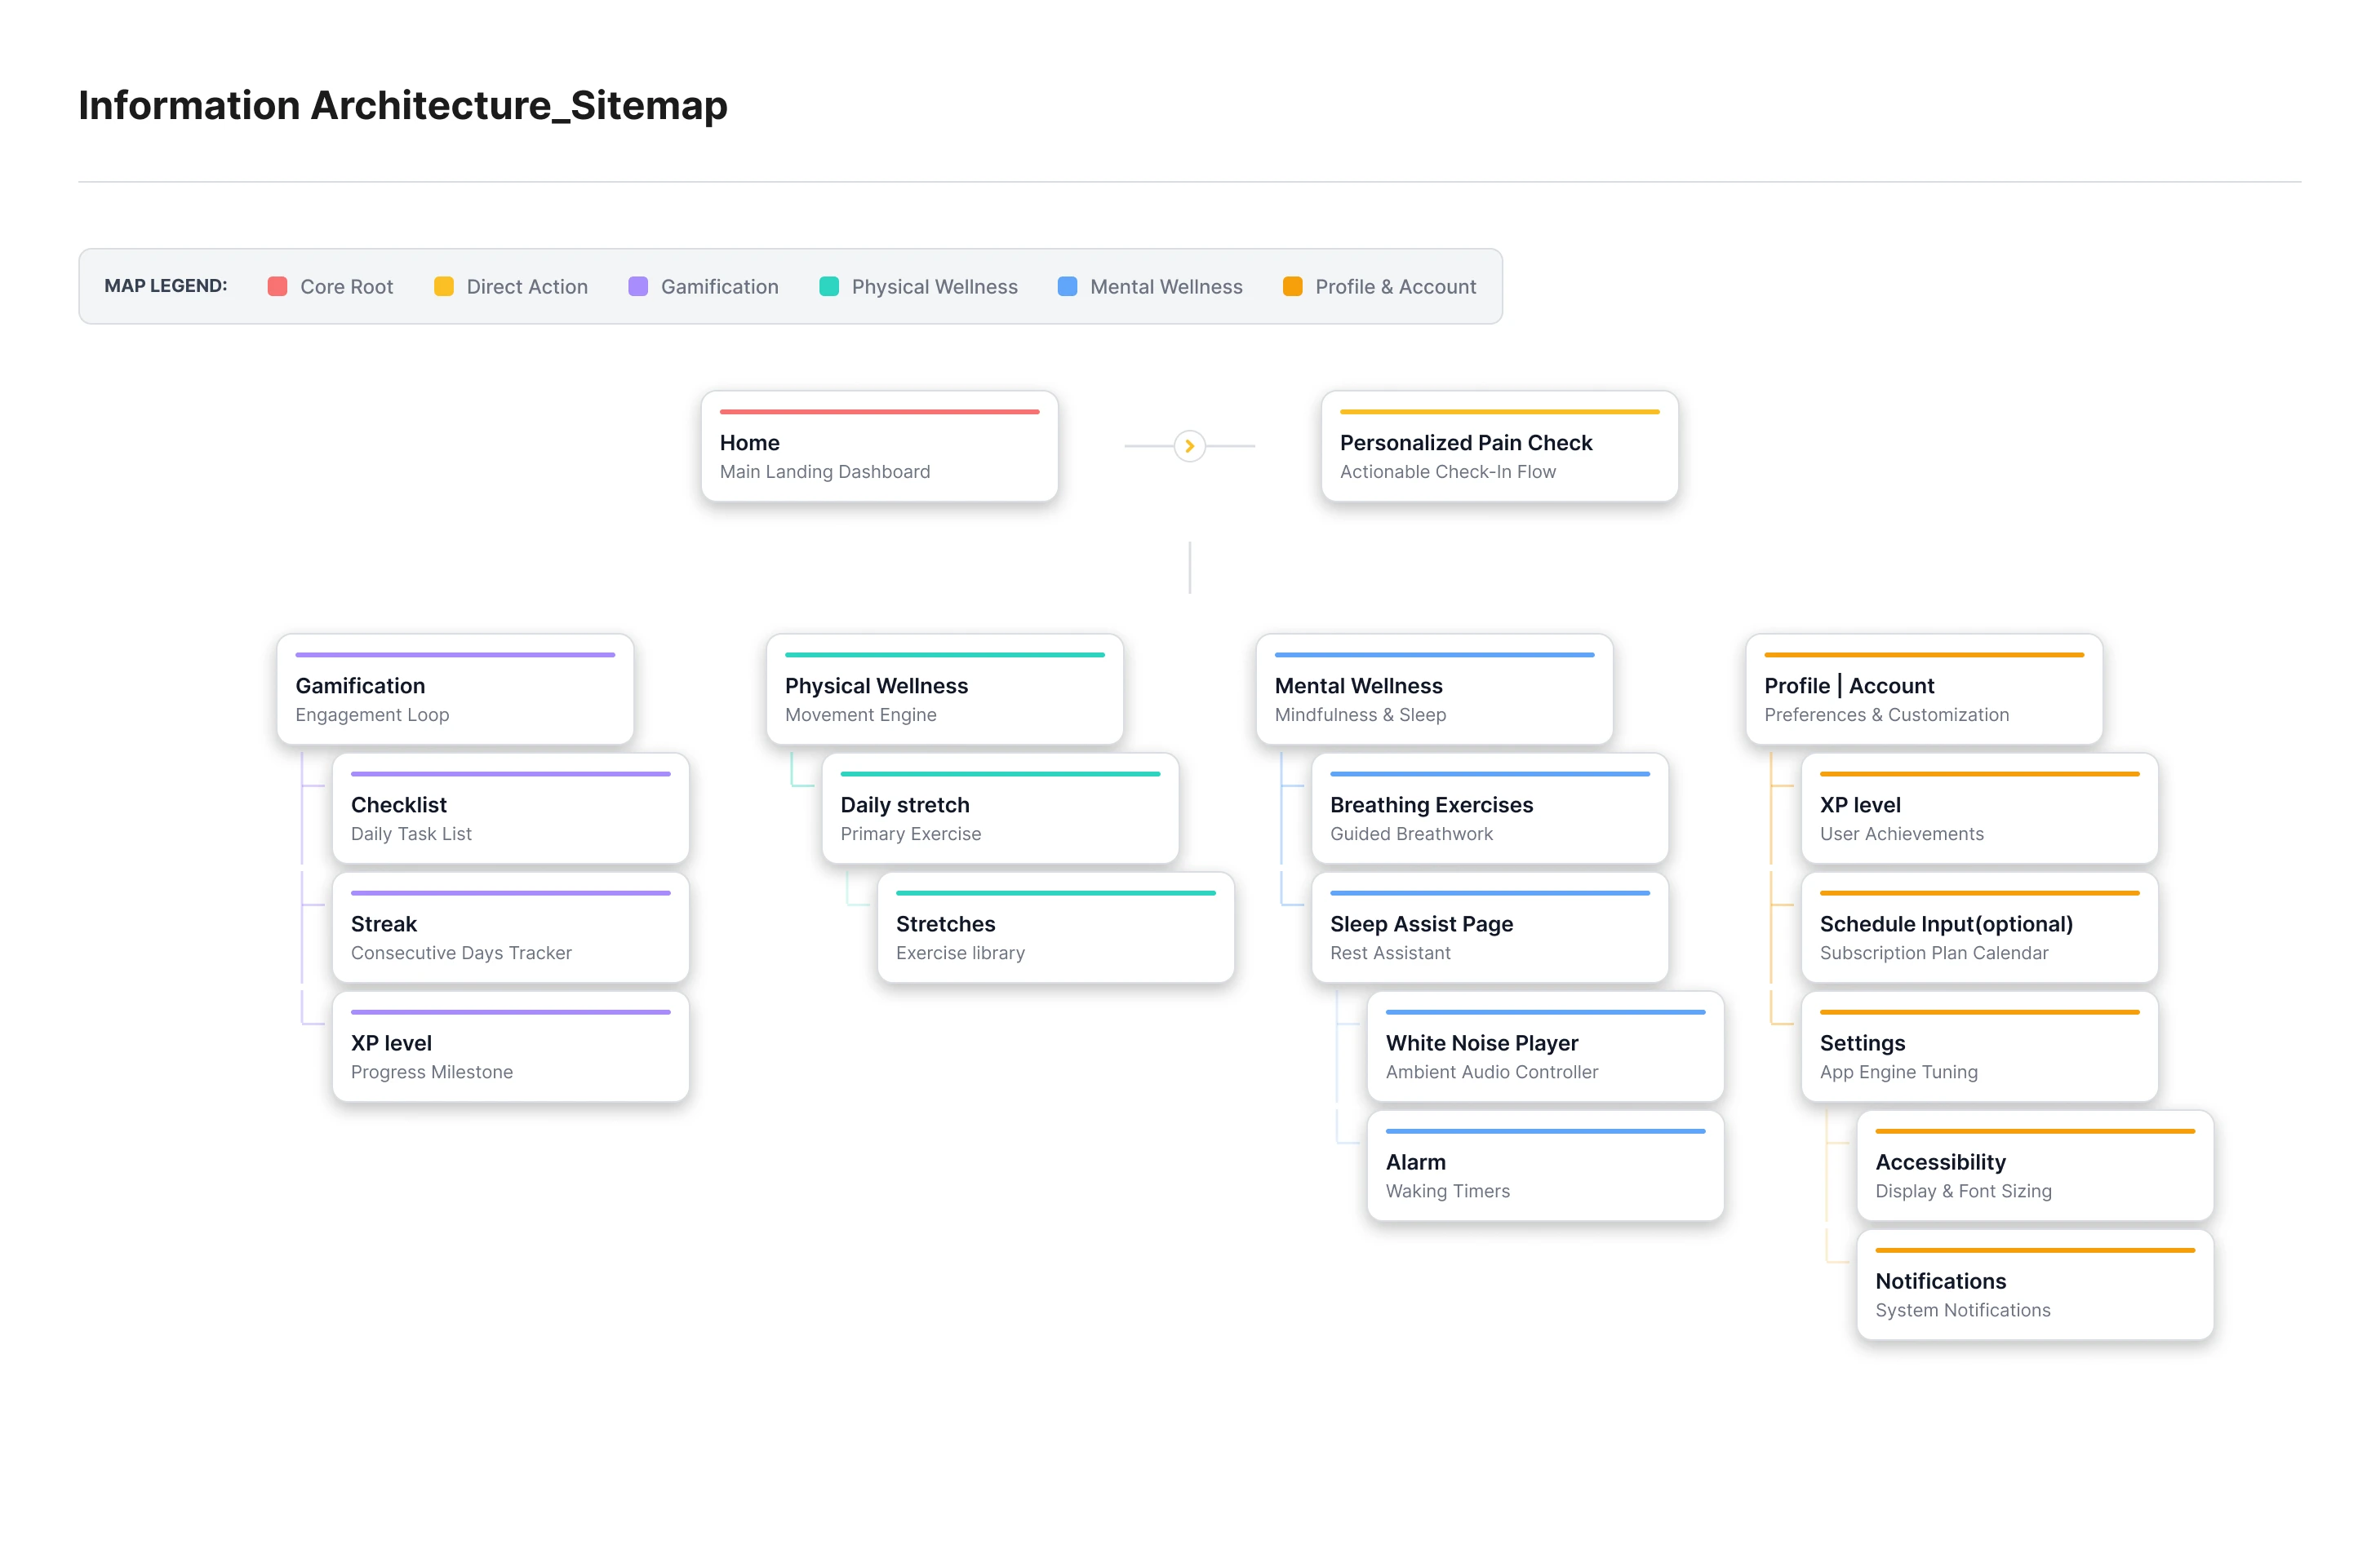Click the MAP LEGEND: label
2380x1566 pixels.
tap(166, 285)
